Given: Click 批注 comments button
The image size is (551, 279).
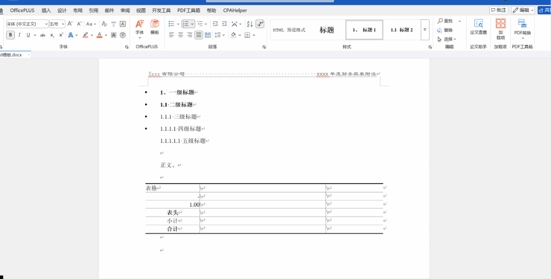Looking at the screenshot, I should (499, 10).
